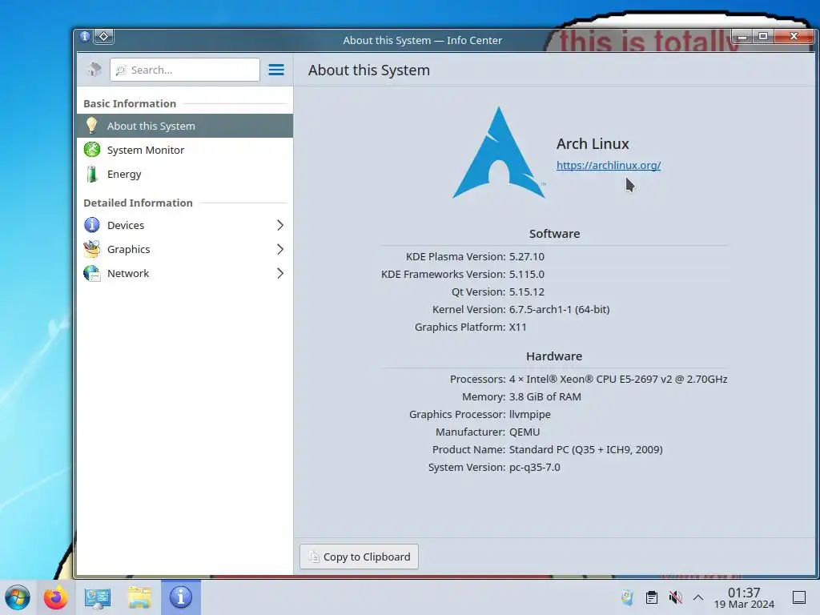
Task: Click the home icon left of search
Action: [x=94, y=69]
